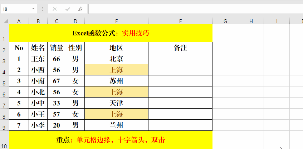Screen dimensions: 303x149
Task: Click the formula bar resize dots handle
Action: click(x=43, y=9)
